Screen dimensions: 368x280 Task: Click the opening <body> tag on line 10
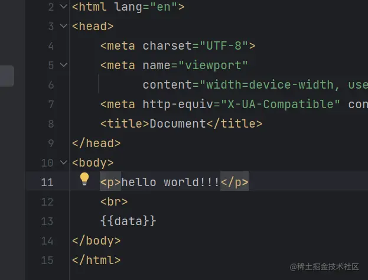93,162
